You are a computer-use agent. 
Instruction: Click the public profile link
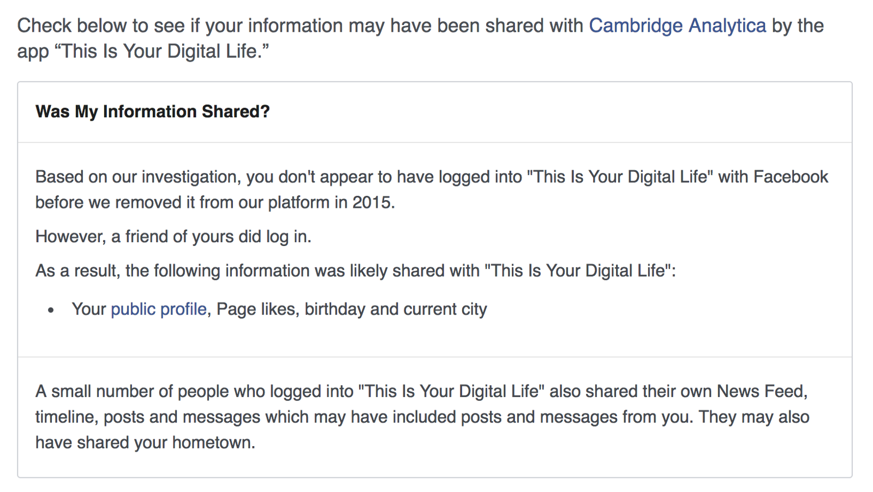point(158,309)
